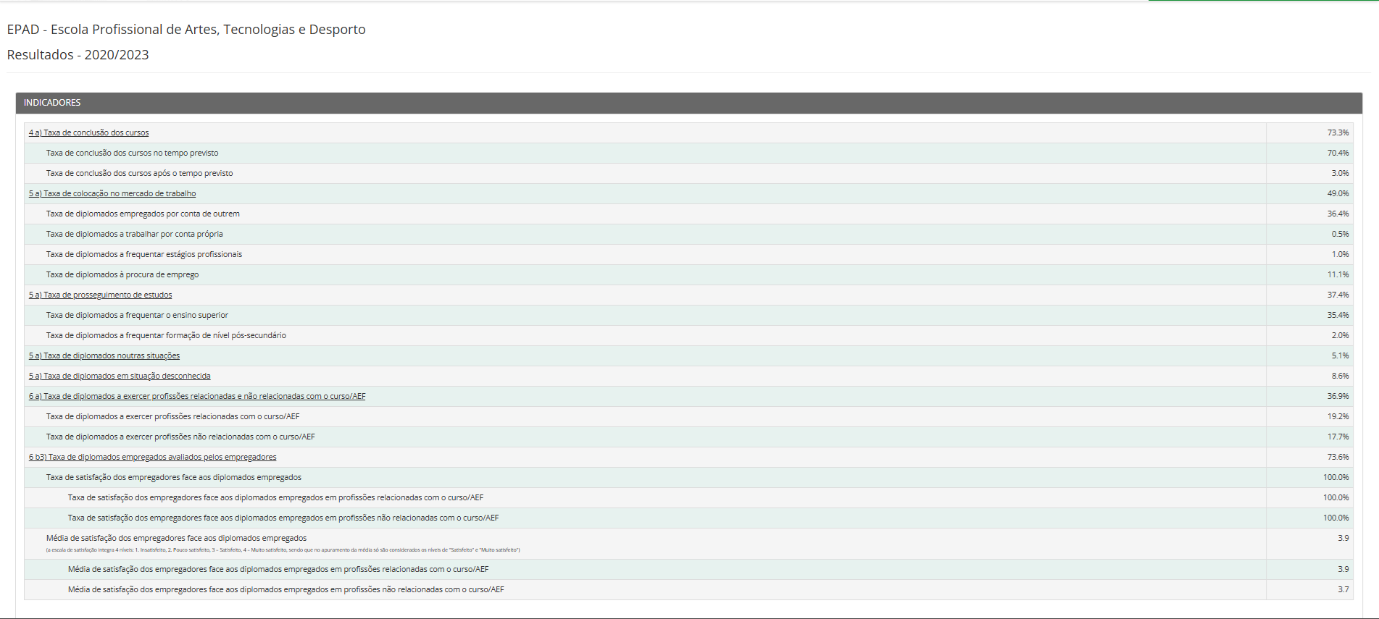Viewport: 1379px width, 619px height.
Task: Click the INDICADORES panel header
Action: [x=52, y=103]
